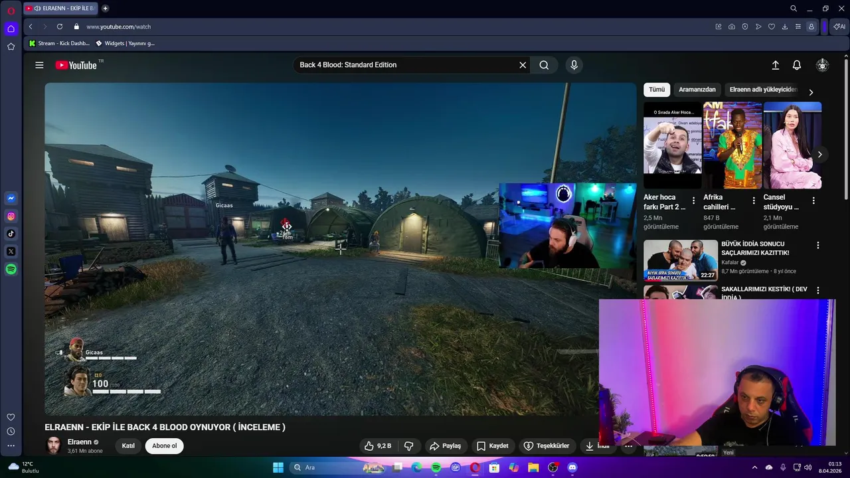Open X (Twitter) in Opera sidebar
Image resolution: width=850 pixels, height=478 pixels.
pyautogui.click(x=11, y=252)
